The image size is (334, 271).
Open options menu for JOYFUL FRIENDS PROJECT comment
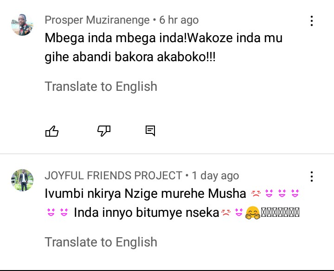click(x=312, y=176)
